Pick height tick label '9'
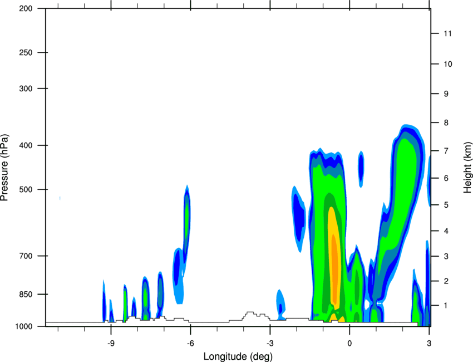Viewport: 473px width, 362px height. pyautogui.click(x=446, y=94)
